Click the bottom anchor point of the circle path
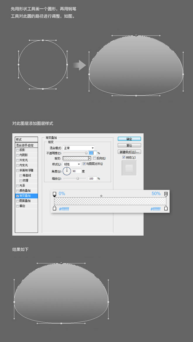Screen dimensions: 193x342 point(43,89)
